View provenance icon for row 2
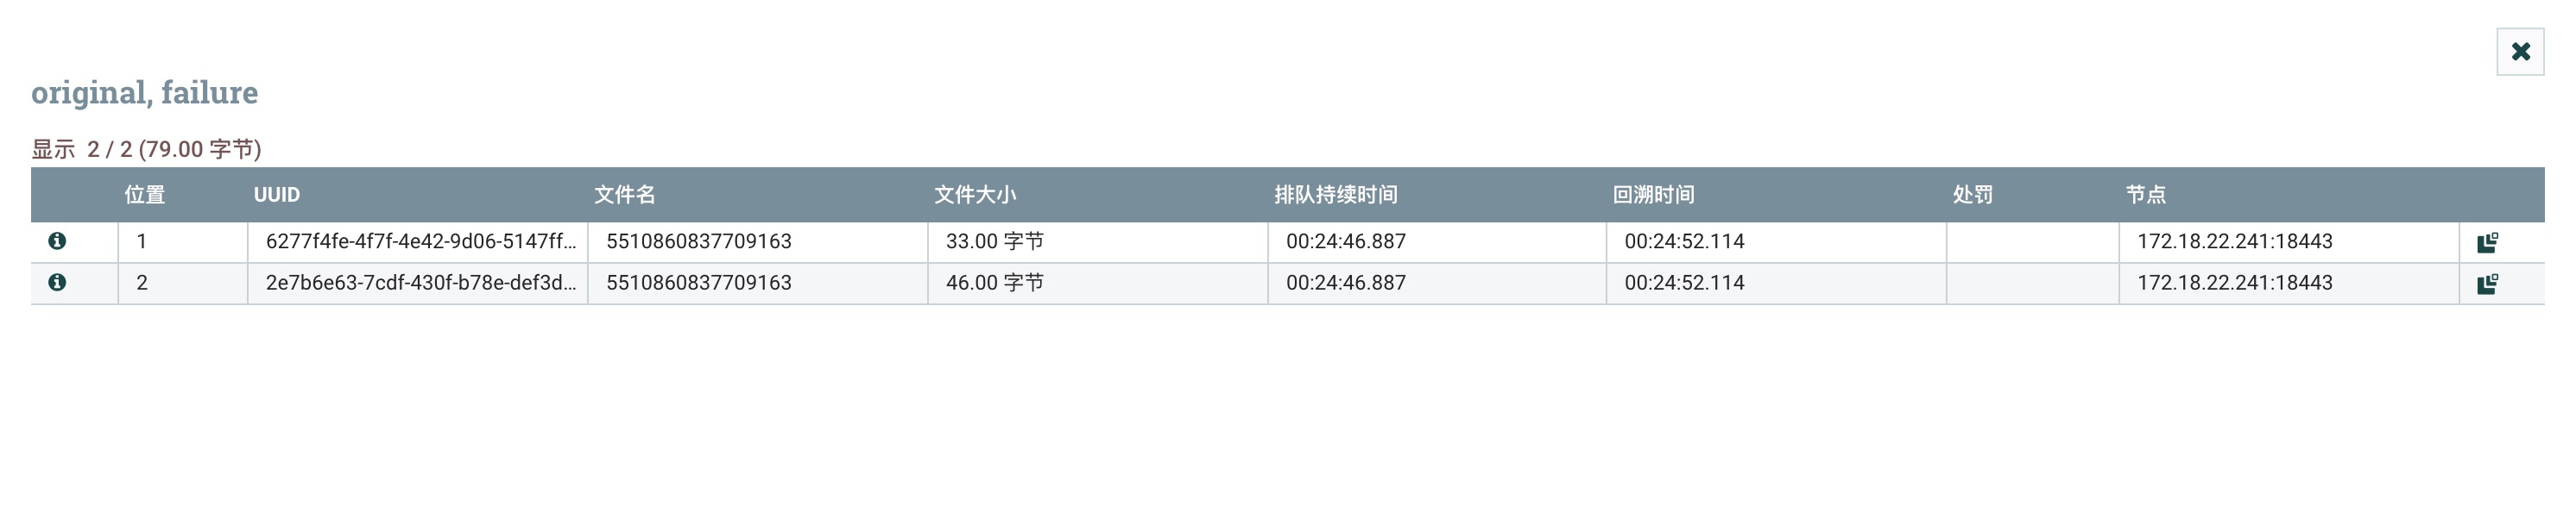The width and height of the screenshot is (2576, 531). click(x=2487, y=284)
